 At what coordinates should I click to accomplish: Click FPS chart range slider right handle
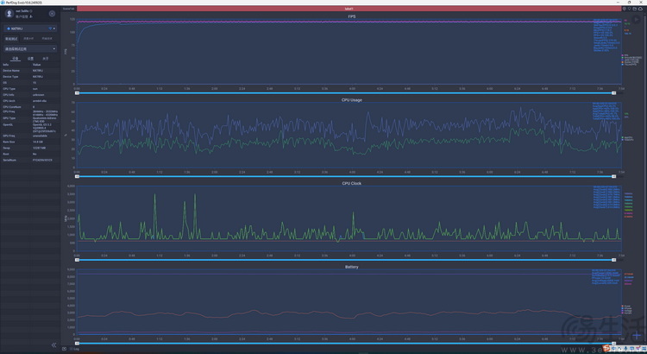tap(613, 93)
